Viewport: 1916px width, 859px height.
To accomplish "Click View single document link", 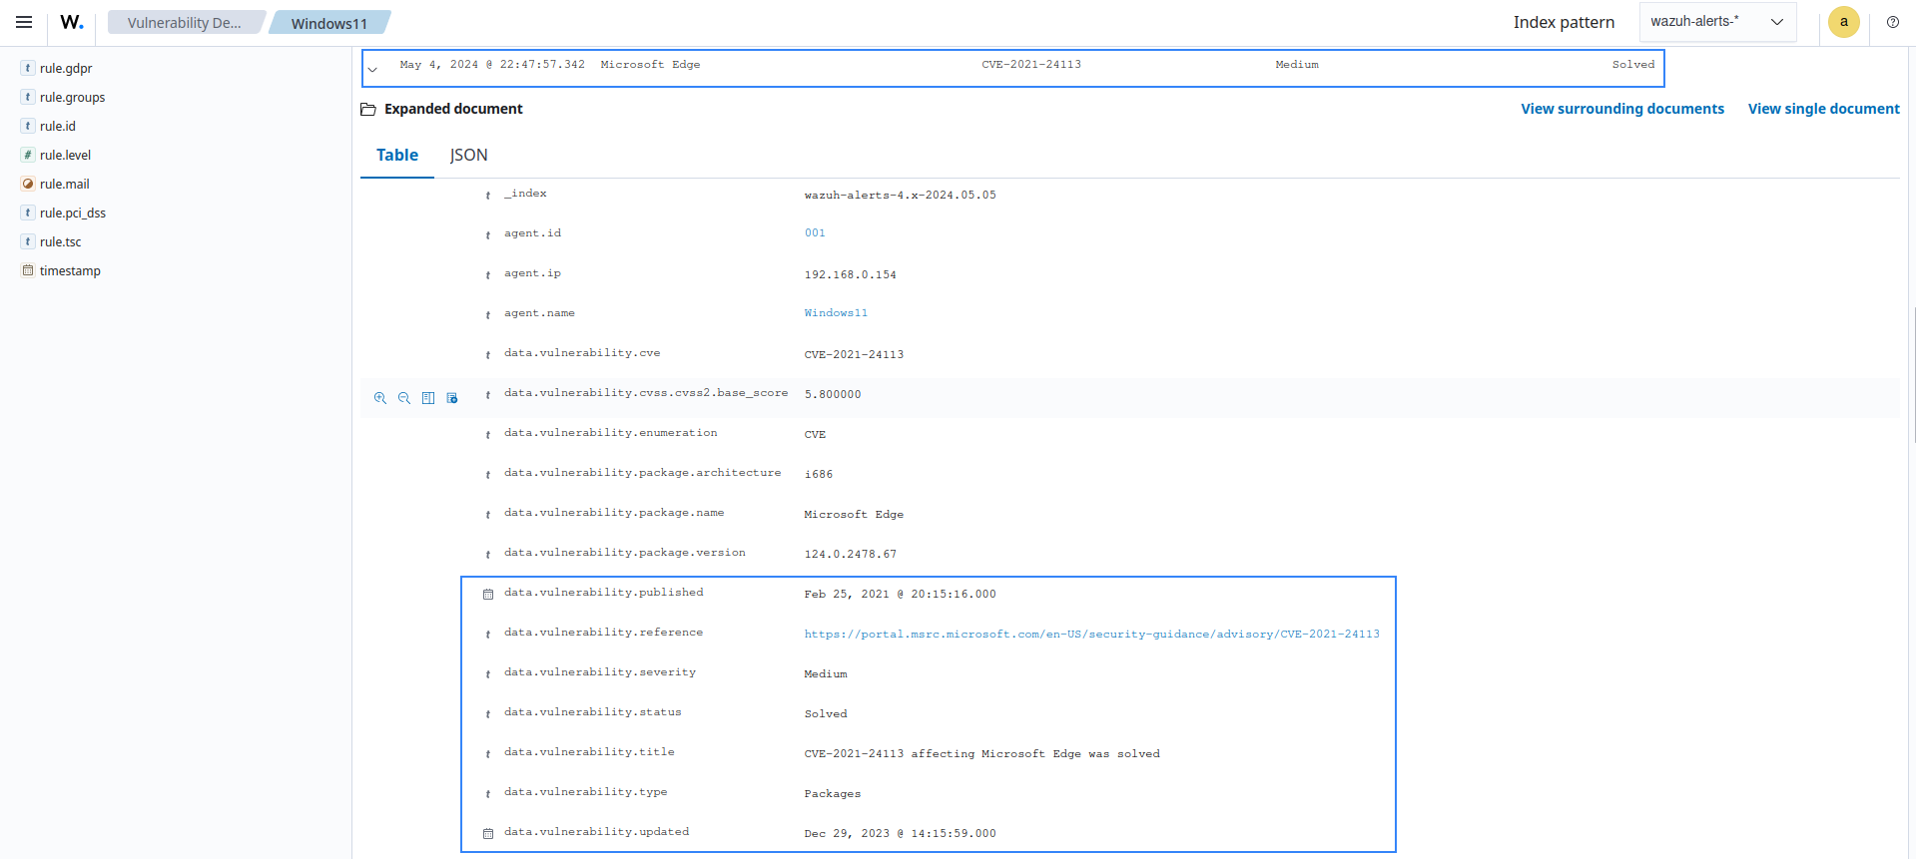I will pyautogui.click(x=1823, y=109).
